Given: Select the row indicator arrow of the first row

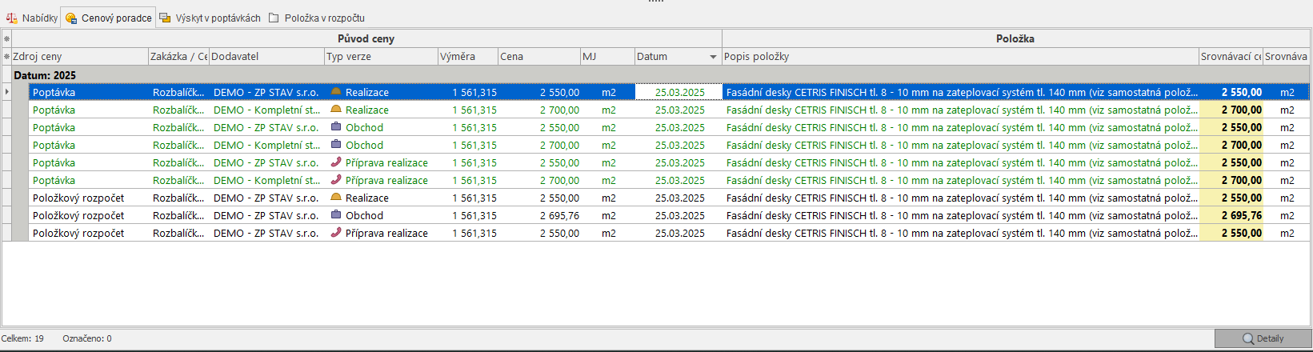Looking at the screenshot, I should [x=7, y=92].
